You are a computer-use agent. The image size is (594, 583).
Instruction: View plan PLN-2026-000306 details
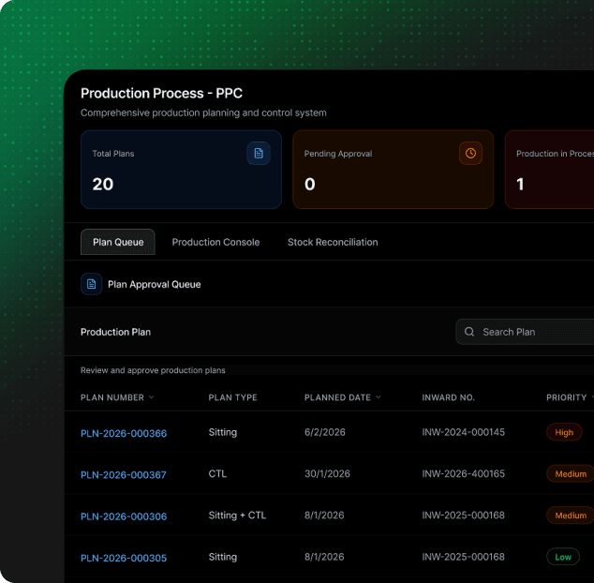[124, 516]
